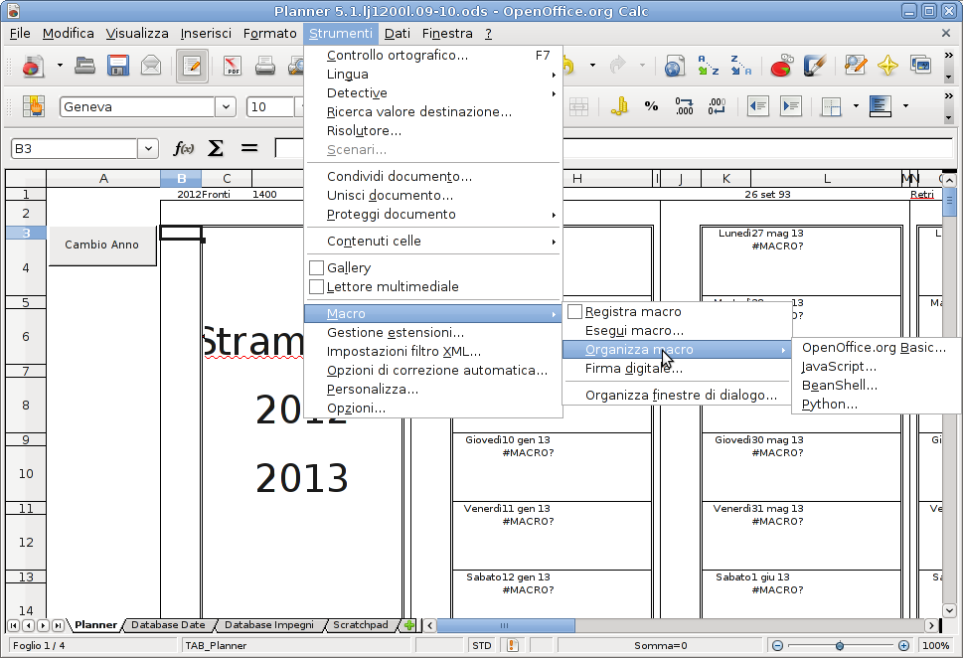
Task: Switch to Database Date sheet tab
Action: [168, 625]
